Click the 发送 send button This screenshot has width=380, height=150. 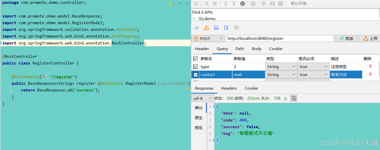[x=346, y=38]
